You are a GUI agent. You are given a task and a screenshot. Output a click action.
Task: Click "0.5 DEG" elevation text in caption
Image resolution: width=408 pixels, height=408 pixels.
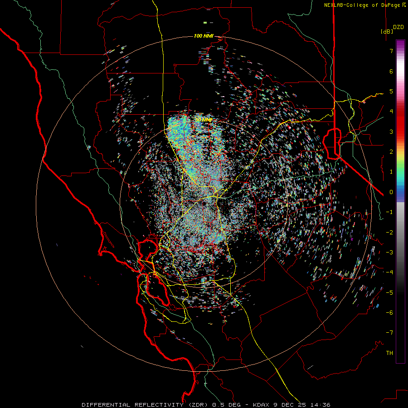pyautogui.click(x=226, y=405)
